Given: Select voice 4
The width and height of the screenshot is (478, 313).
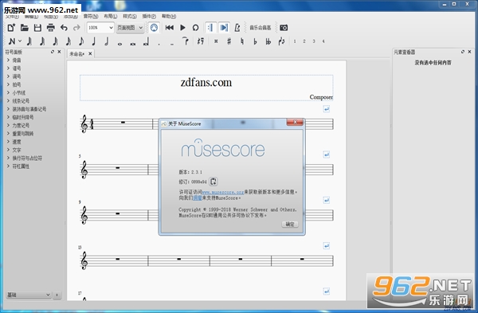Looking at the screenshot, I should [323, 41].
